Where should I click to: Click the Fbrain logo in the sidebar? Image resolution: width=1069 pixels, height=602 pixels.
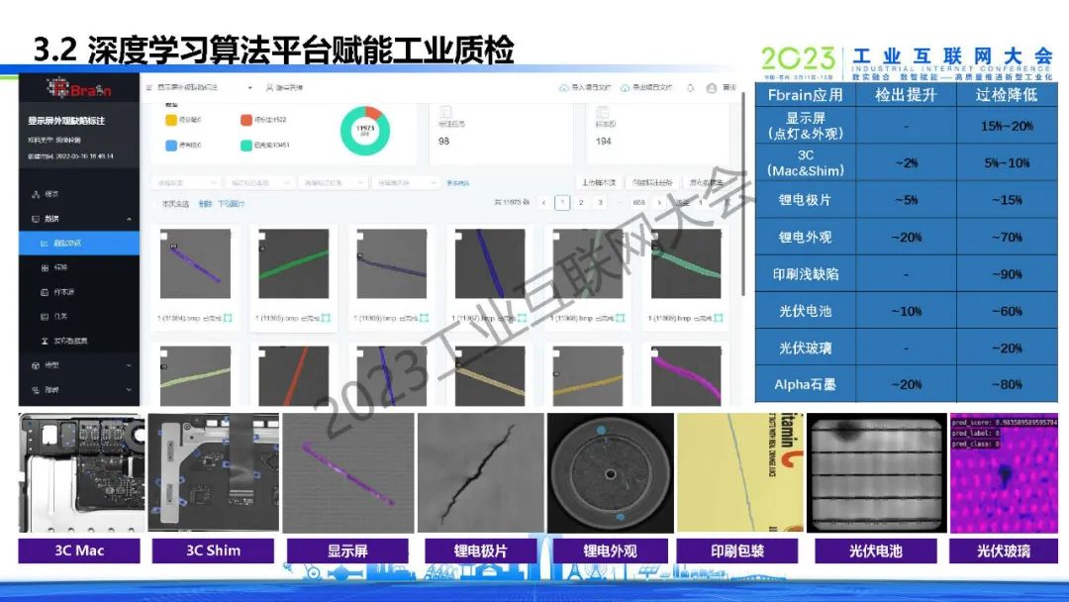(x=80, y=89)
